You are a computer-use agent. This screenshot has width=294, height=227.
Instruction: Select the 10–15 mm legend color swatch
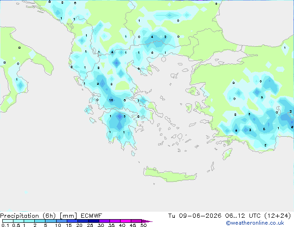click(x=62, y=221)
